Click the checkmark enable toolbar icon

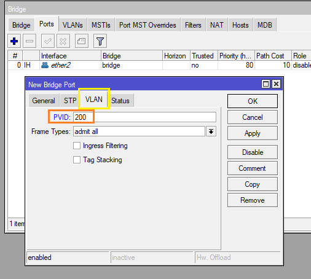(48, 41)
